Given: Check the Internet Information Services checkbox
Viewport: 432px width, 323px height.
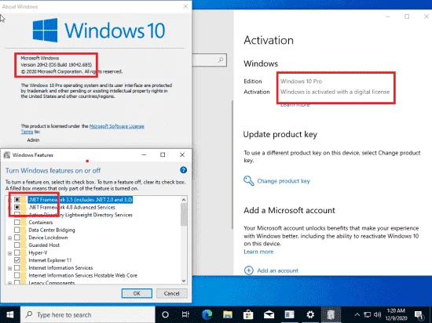Looking at the screenshot, I should pyautogui.click(x=17, y=268).
